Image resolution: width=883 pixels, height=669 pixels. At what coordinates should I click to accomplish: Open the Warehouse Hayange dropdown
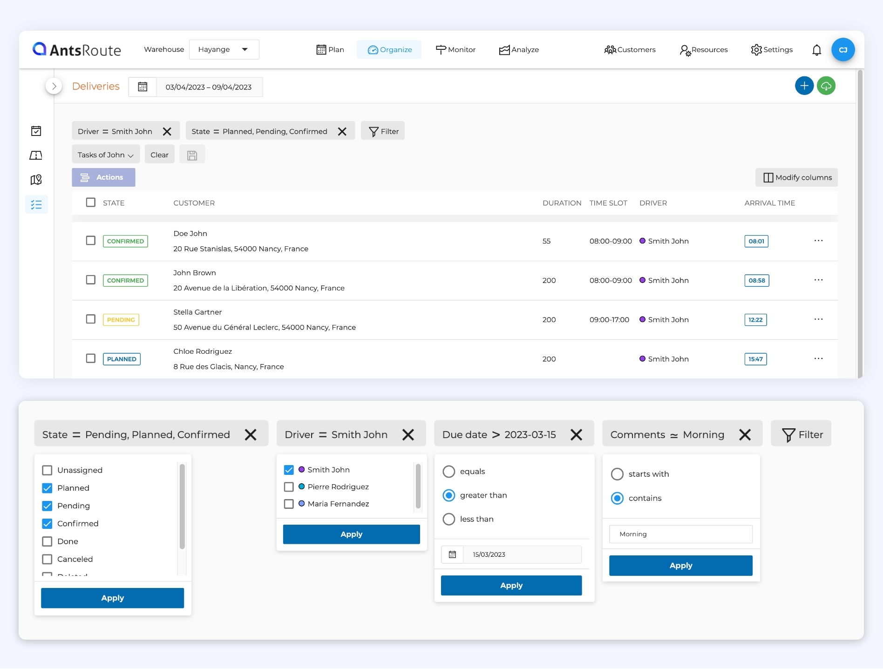224,49
